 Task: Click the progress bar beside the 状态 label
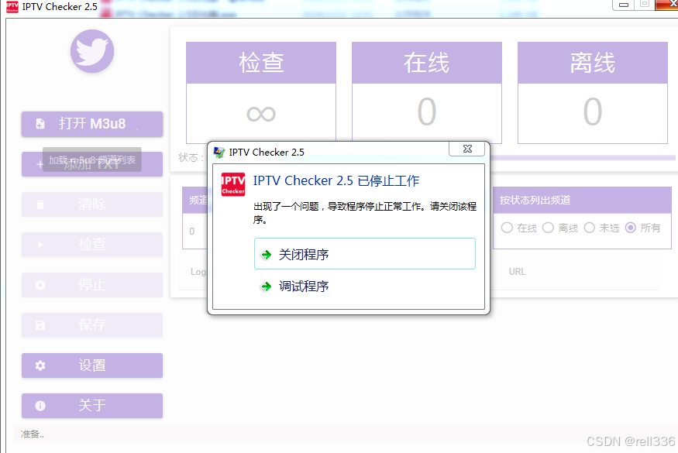(583, 158)
